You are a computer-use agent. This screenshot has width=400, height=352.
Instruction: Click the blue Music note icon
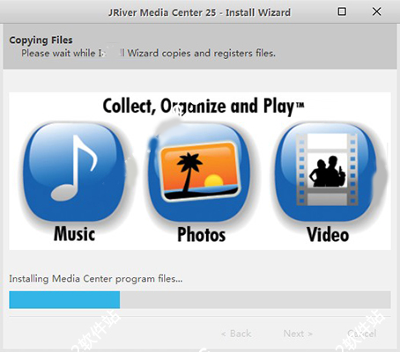(x=73, y=172)
